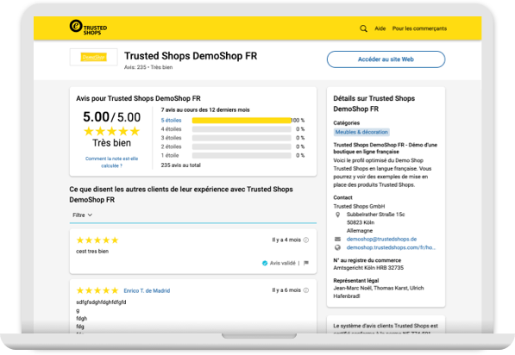Open search with the magnifier icon
This screenshot has width=515, height=355.
(x=363, y=28)
